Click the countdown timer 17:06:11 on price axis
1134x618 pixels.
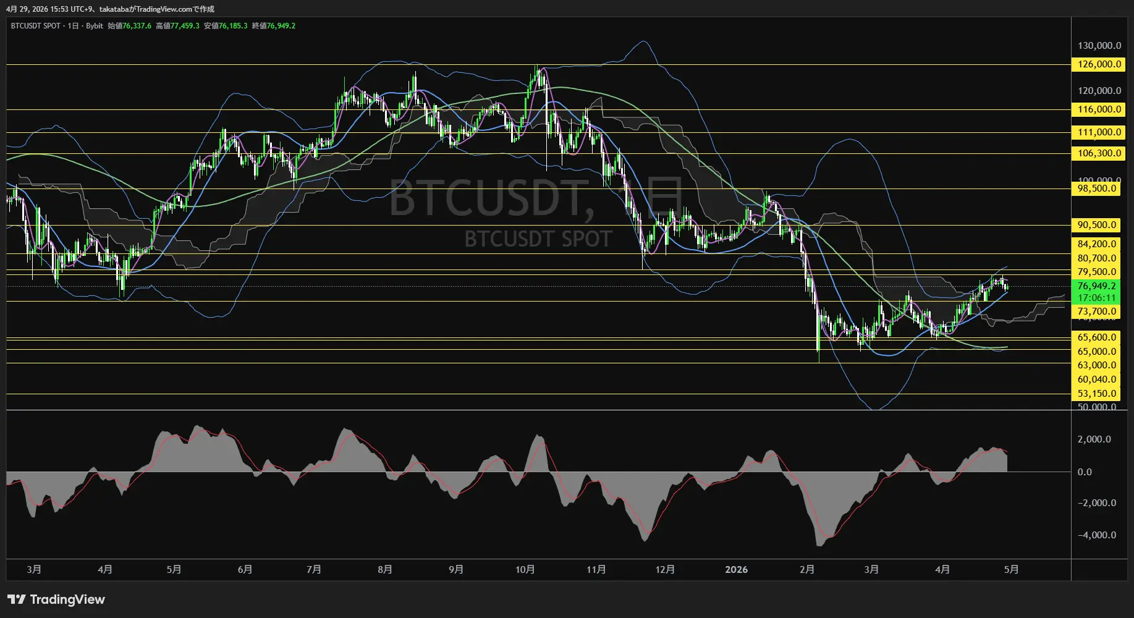coord(1098,297)
